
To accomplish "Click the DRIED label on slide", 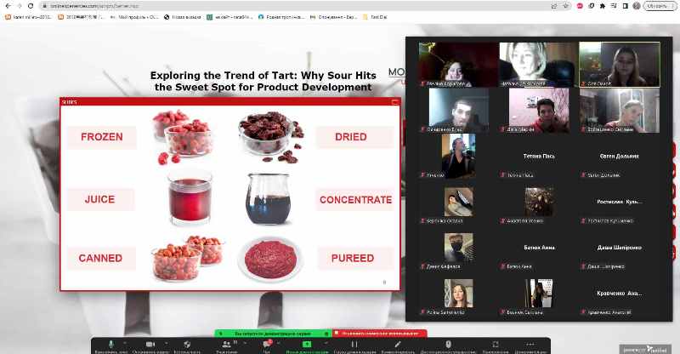I will point(351,137).
